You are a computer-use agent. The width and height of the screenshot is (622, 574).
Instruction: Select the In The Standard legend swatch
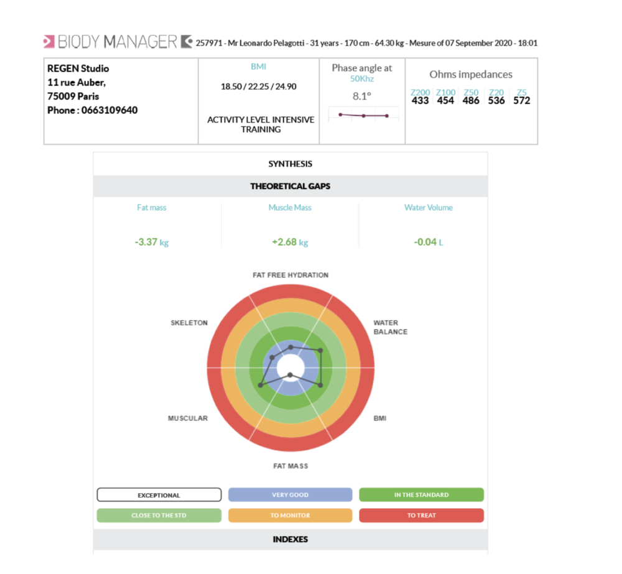pos(421,495)
